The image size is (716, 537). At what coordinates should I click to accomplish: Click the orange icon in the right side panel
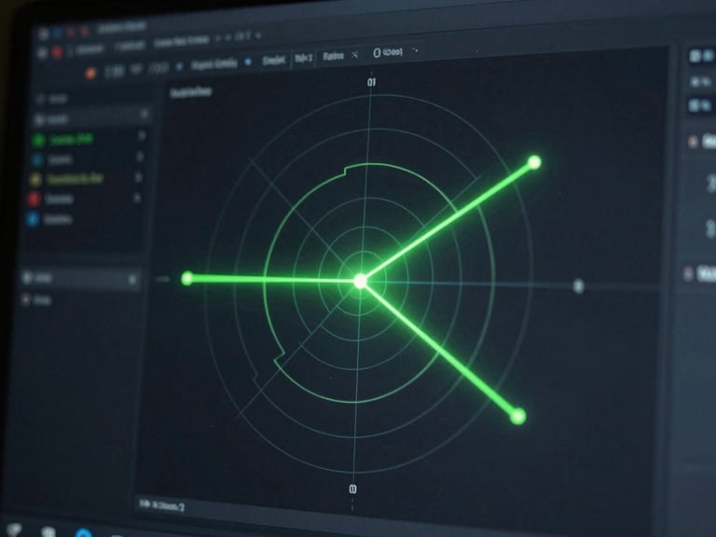pos(693,142)
